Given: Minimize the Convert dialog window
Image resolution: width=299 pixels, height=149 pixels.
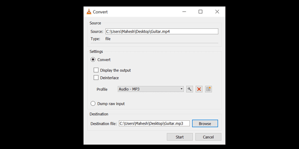Looking at the screenshot, I should [x=184, y=12].
